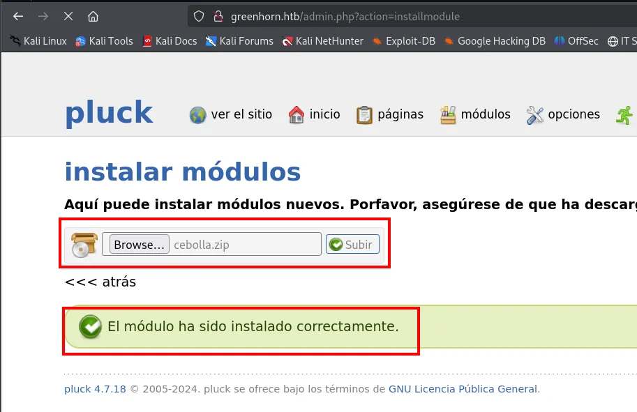Image resolution: width=637 pixels, height=412 pixels.
Task: Open Kali Forums bookmark
Action: pos(239,41)
